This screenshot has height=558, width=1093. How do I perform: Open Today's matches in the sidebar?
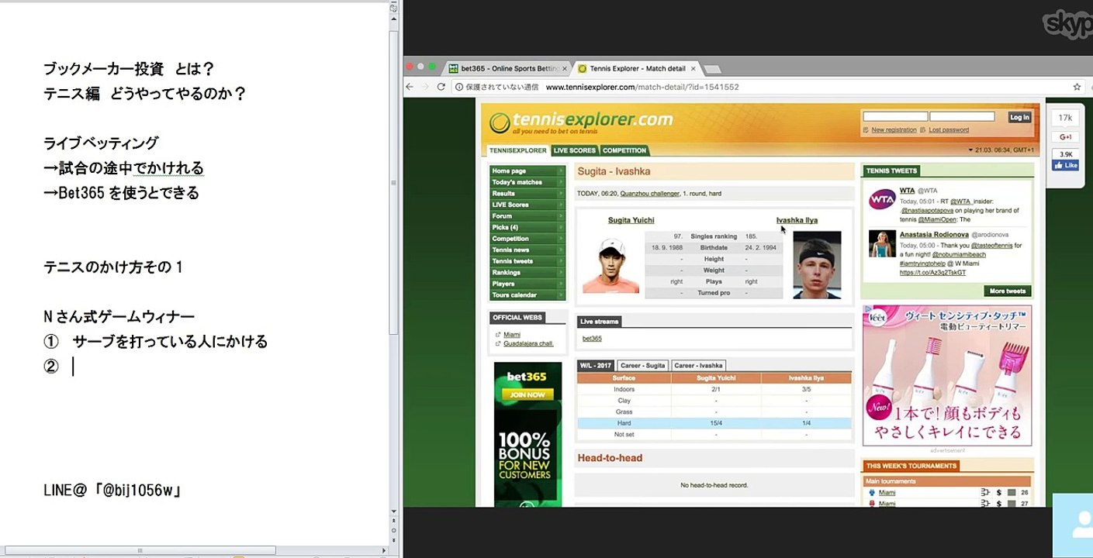point(527,182)
